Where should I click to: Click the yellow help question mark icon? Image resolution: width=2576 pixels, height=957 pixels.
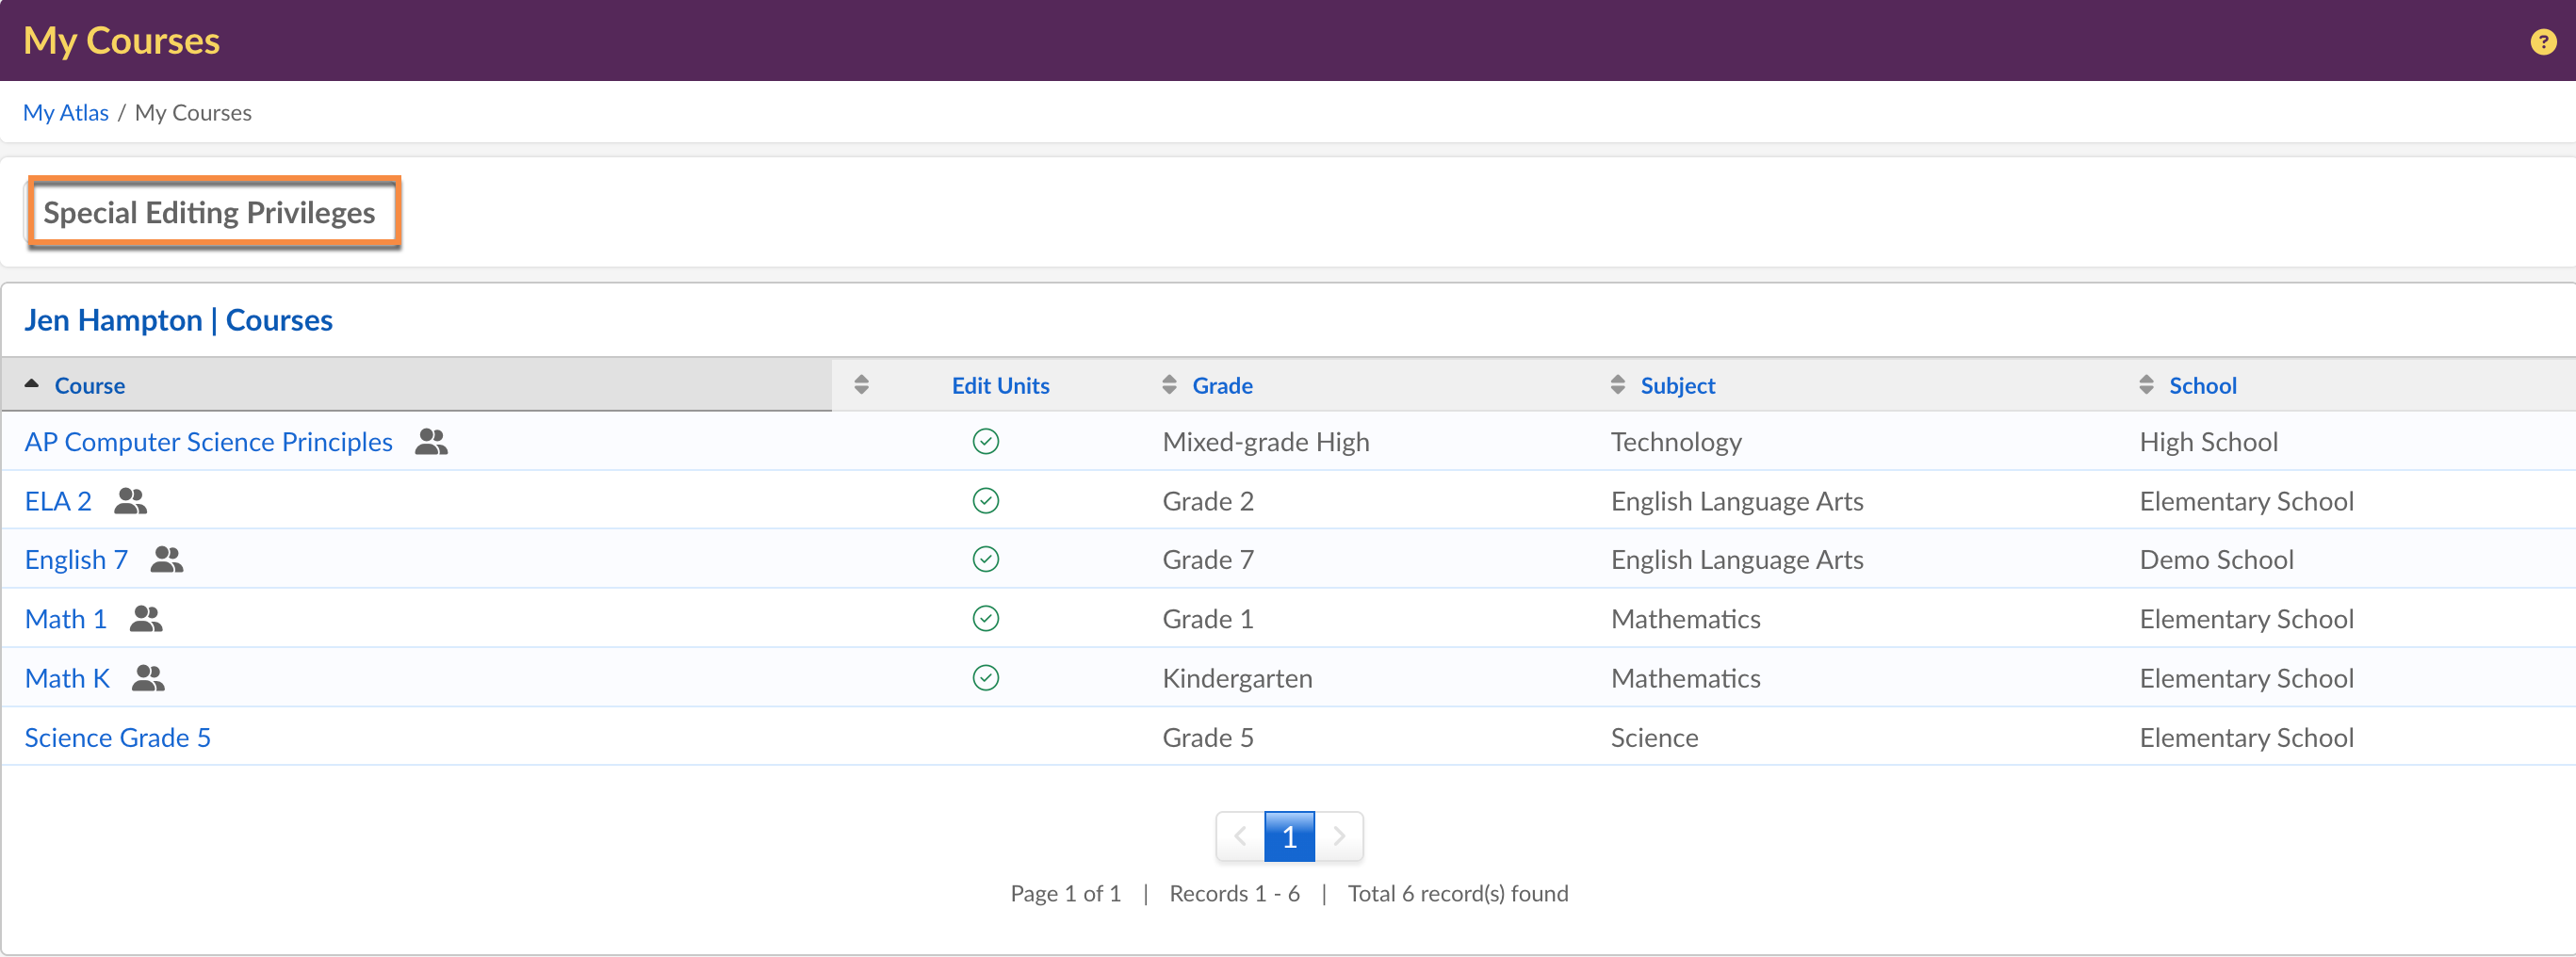(2542, 42)
